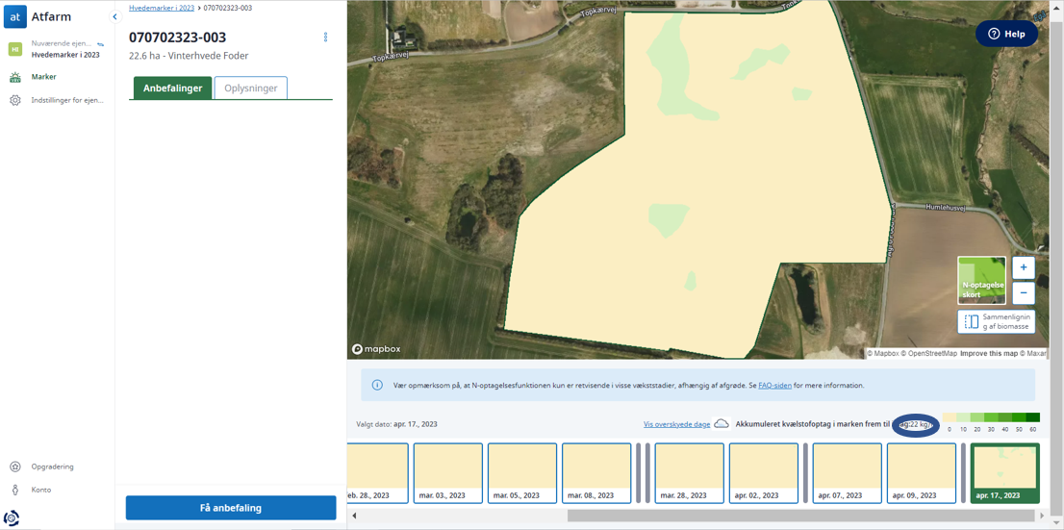Zoom out on the map
The height and width of the screenshot is (530, 1064).
pyautogui.click(x=1023, y=292)
